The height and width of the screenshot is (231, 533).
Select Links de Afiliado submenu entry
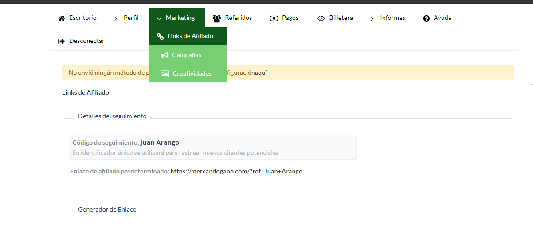point(190,36)
